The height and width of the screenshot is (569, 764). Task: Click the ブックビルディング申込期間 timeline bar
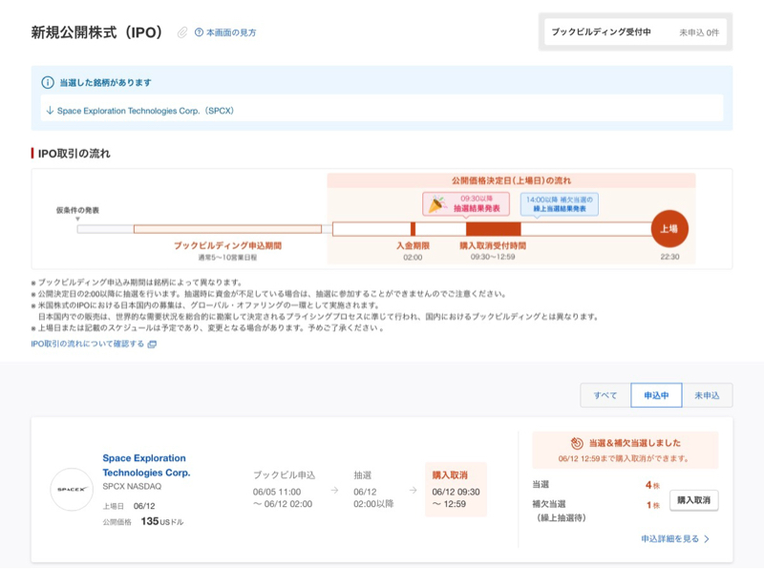(227, 229)
